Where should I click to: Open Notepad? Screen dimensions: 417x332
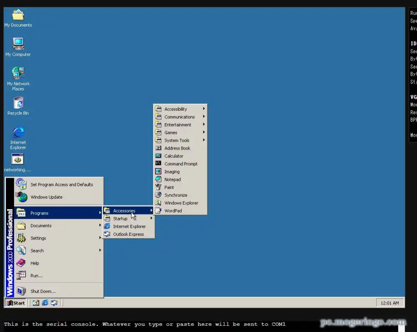tap(172, 179)
